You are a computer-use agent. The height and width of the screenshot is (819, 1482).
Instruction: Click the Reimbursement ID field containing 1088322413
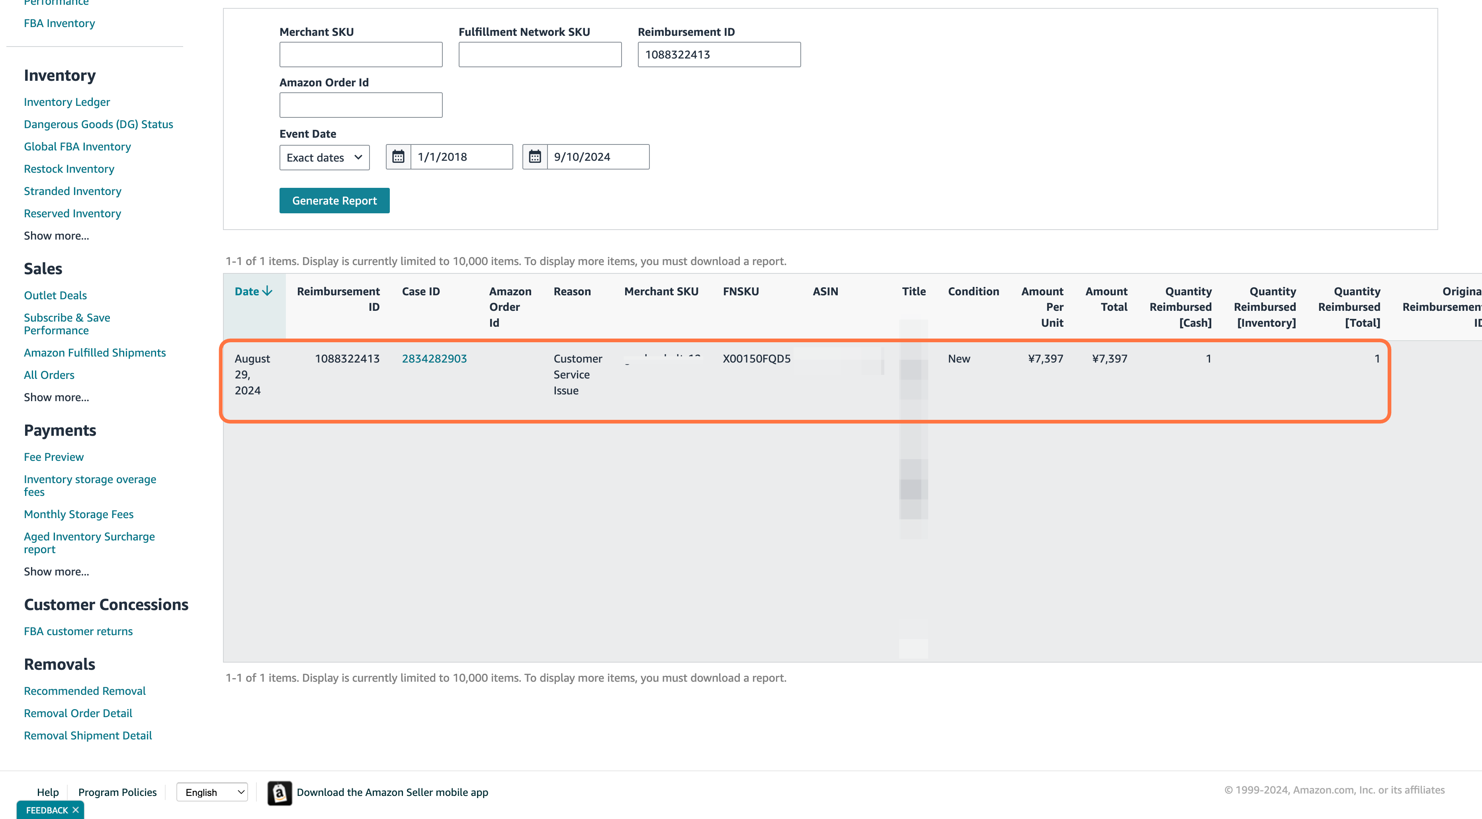(719, 54)
